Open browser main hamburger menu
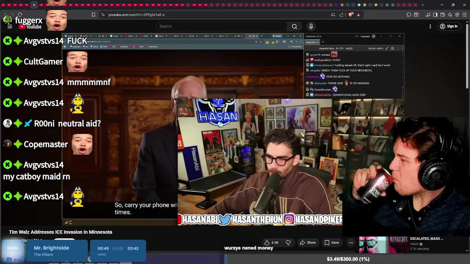The width and height of the screenshot is (470, 264). tap(464, 15)
